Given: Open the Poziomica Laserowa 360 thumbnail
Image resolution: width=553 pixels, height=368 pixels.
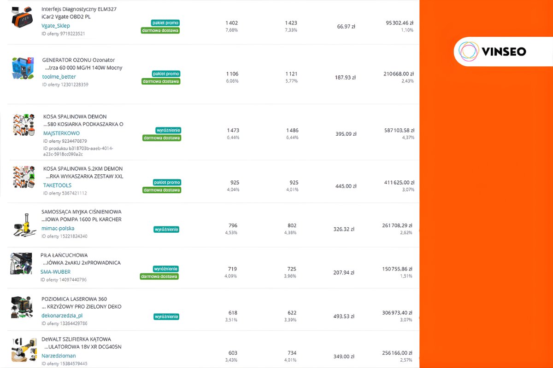Looking at the screenshot, I should click(x=22, y=307).
